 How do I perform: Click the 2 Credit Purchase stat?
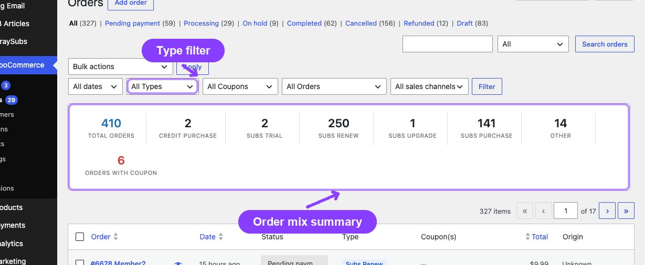click(188, 128)
